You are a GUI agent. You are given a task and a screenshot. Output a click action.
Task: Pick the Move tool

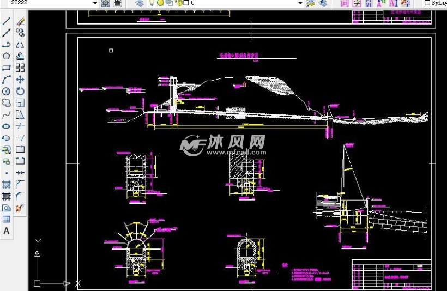click(20, 80)
